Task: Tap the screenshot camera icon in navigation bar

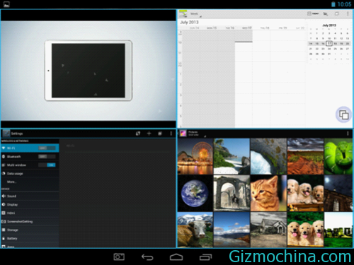Action: click(119, 257)
